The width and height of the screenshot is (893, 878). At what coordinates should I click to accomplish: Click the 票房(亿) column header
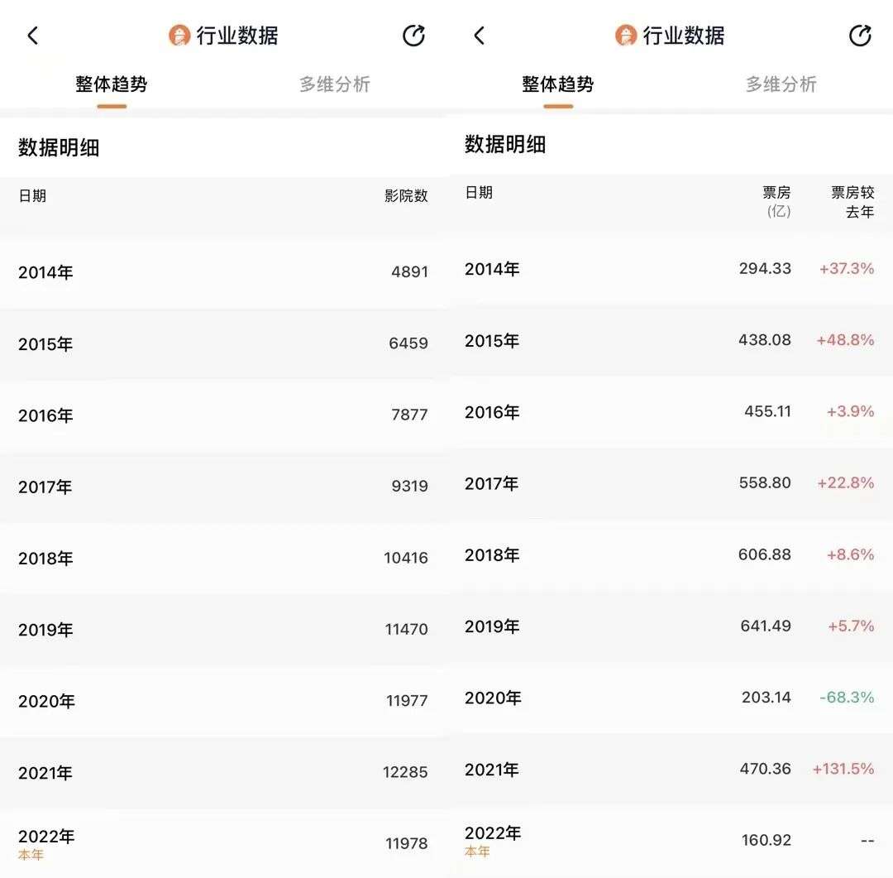pos(777,202)
